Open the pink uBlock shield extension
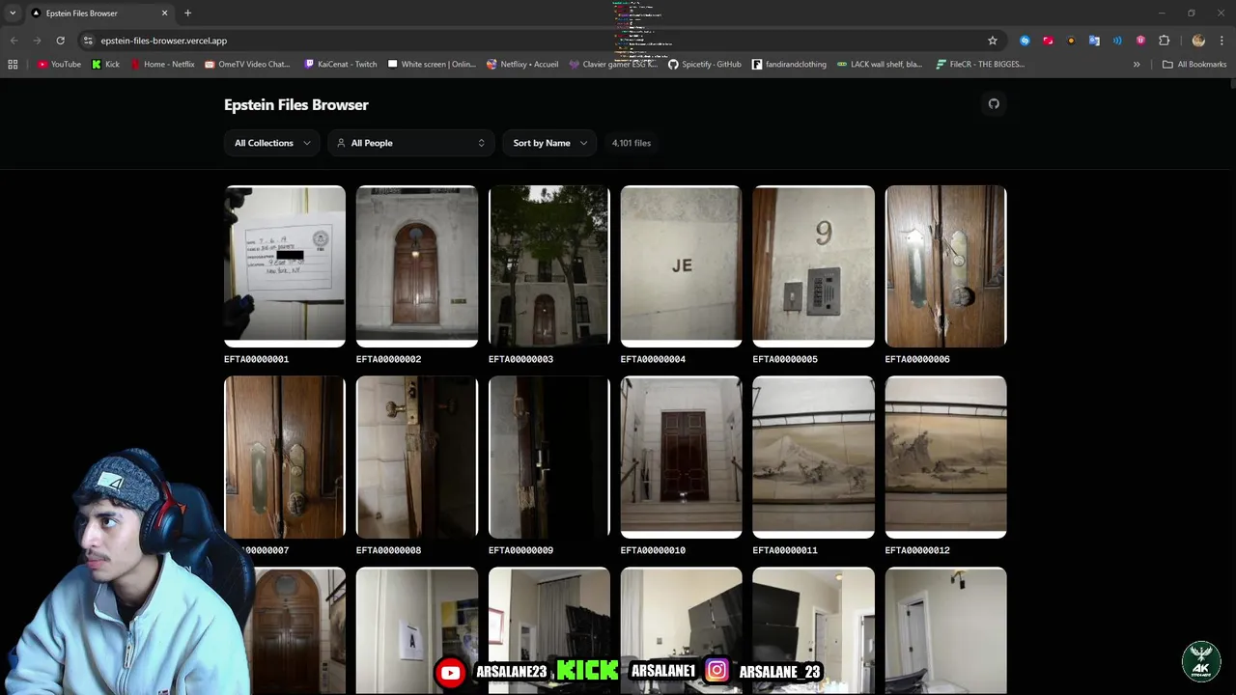This screenshot has height=695, width=1236. (1140, 41)
